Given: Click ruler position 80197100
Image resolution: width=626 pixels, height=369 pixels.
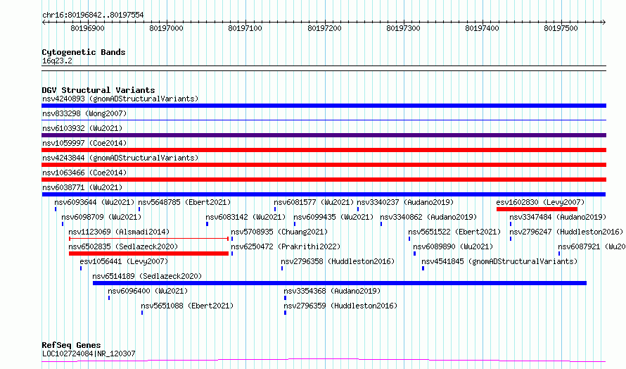Looking at the screenshot, I should [x=245, y=28].
